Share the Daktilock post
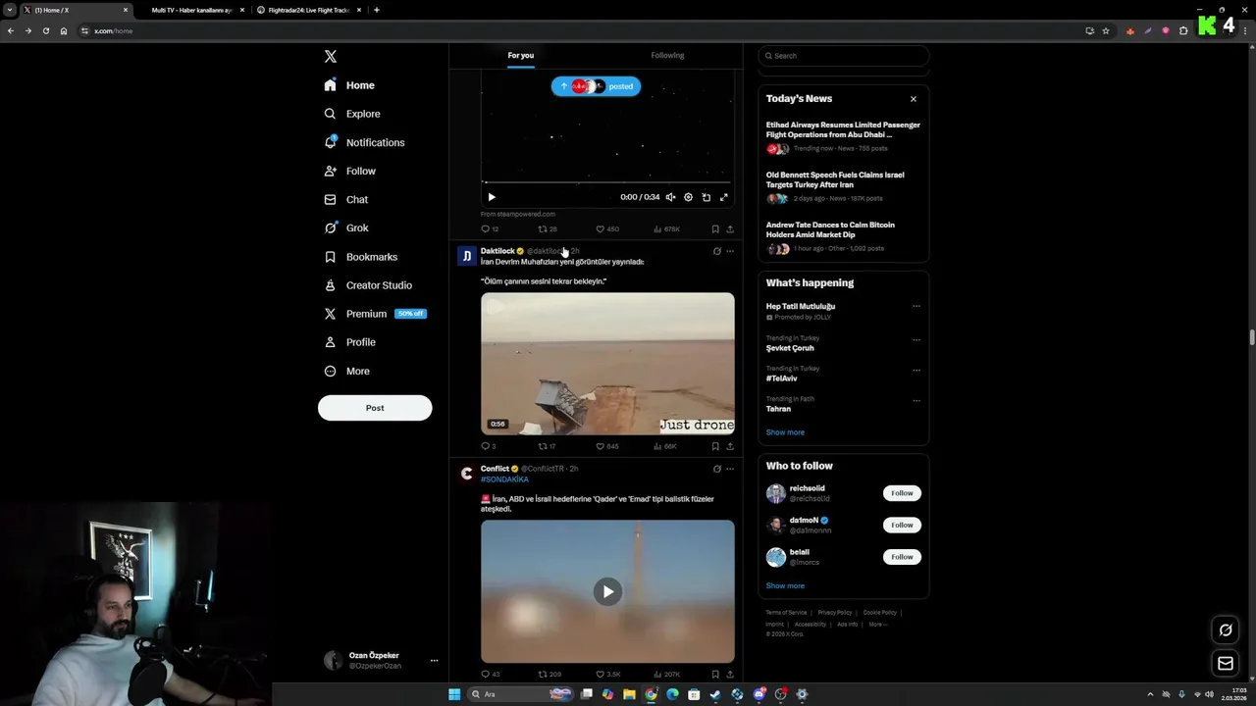The width and height of the screenshot is (1256, 706). pyautogui.click(x=730, y=446)
